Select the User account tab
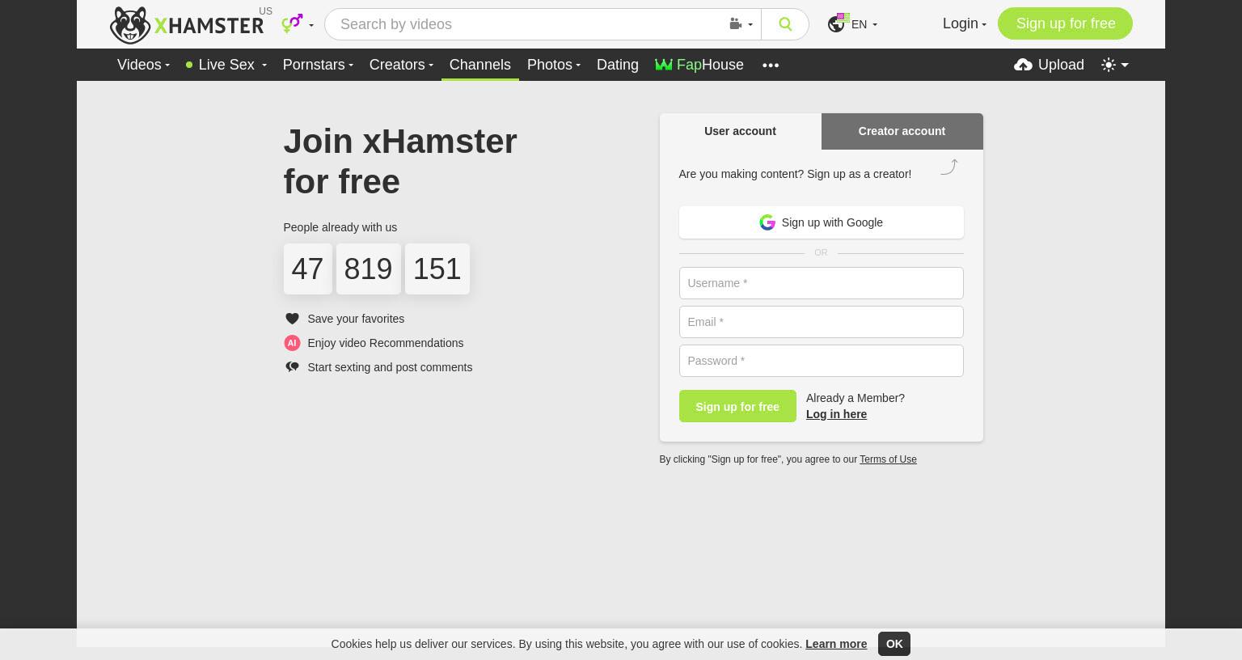1242x660 pixels. coord(740,131)
